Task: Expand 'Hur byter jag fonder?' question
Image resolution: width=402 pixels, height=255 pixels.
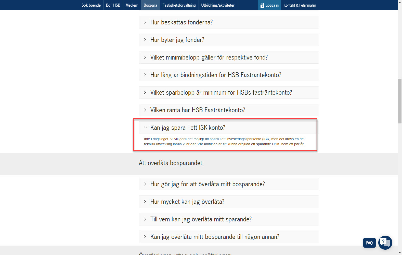Action: coord(177,40)
